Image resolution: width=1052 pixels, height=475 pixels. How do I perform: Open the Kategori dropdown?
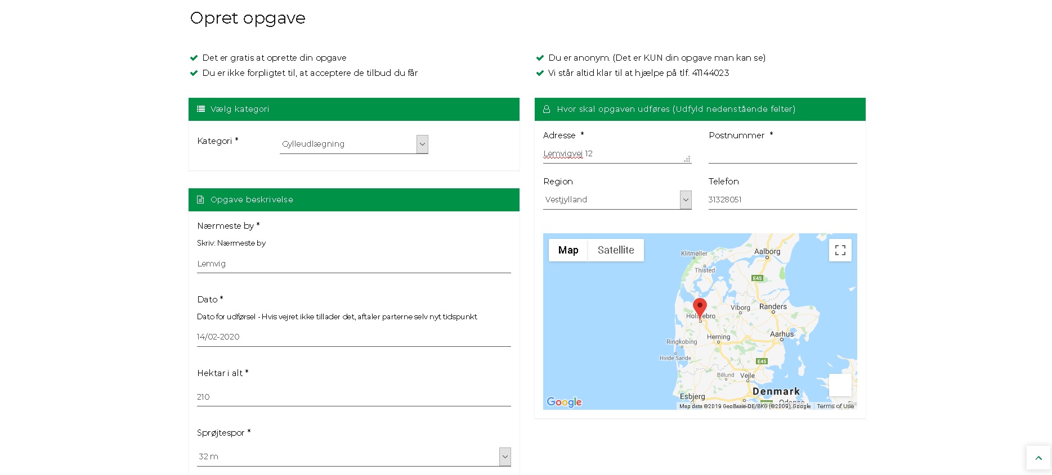354,144
